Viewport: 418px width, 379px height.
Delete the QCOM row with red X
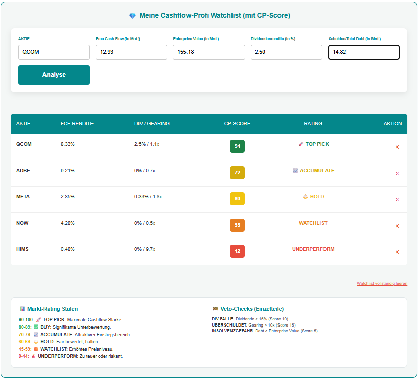click(397, 147)
